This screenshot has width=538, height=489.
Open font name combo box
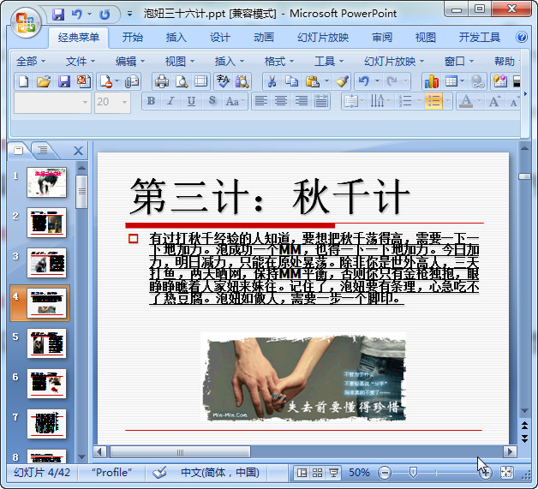(x=52, y=102)
